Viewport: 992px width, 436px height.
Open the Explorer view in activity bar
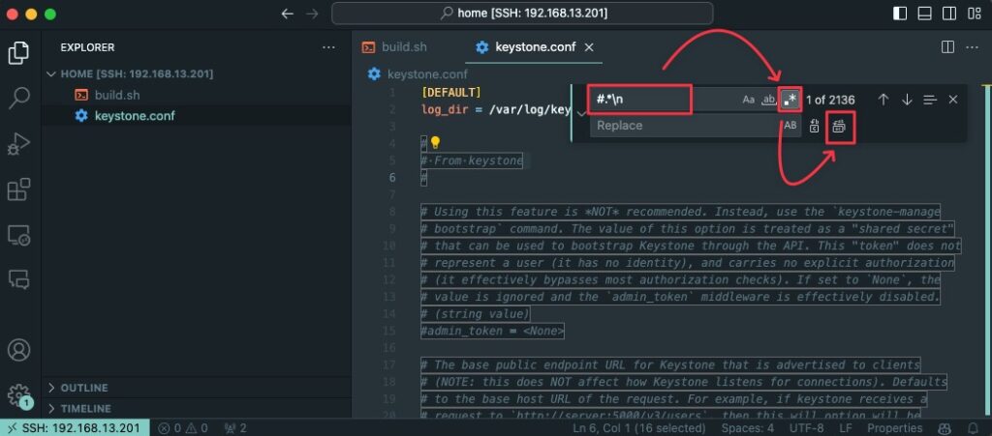[19, 53]
